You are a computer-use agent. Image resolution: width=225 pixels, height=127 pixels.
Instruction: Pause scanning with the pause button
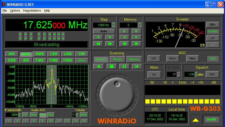[x=124, y=66]
